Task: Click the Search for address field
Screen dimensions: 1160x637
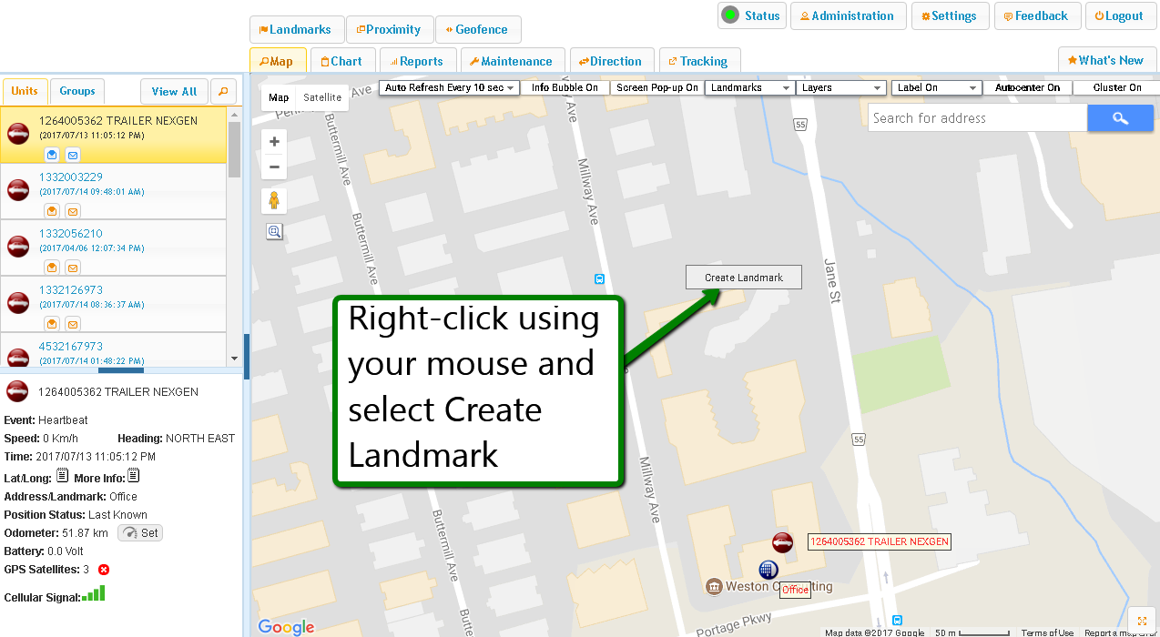Action: click(977, 118)
